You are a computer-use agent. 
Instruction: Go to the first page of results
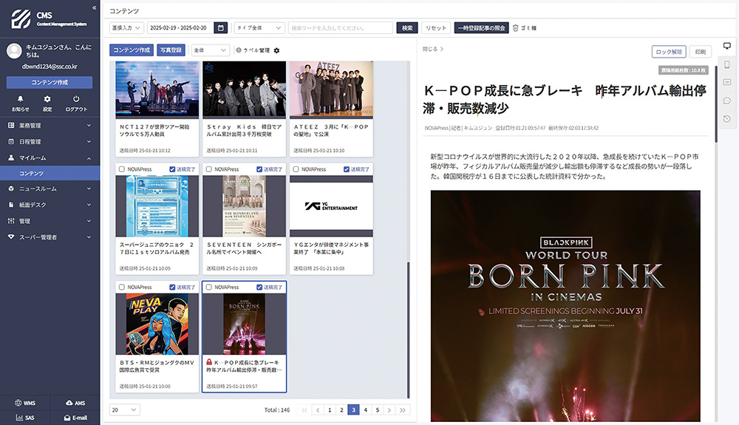(x=304, y=410)
